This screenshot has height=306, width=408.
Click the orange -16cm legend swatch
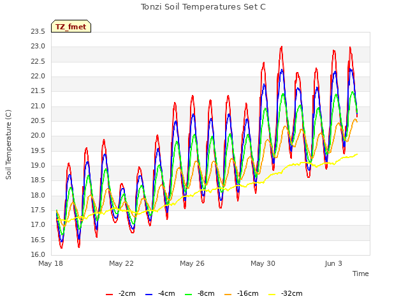[x=228, y=295]
